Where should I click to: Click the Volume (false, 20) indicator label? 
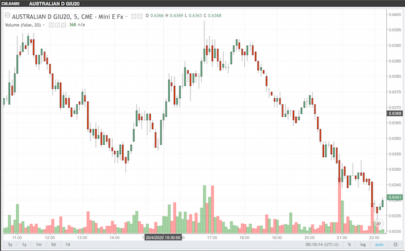[x=23, y=25]
